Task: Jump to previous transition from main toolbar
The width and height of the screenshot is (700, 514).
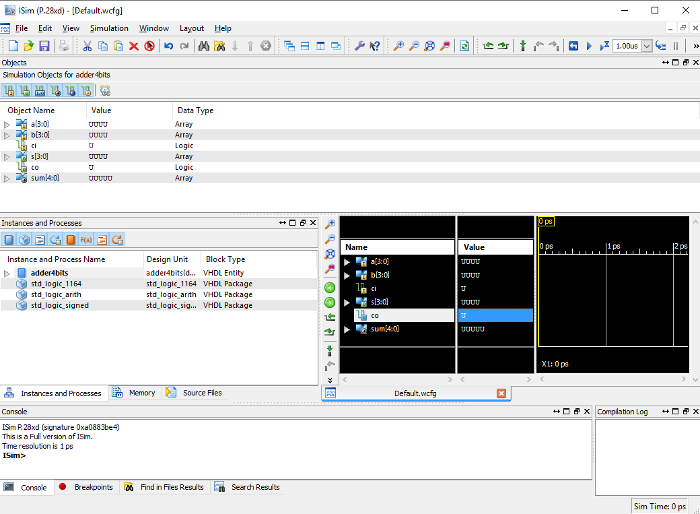Action: coord(488,46)
